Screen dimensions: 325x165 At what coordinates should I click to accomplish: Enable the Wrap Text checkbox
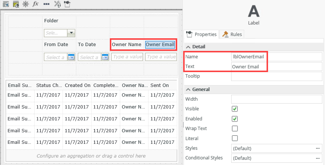click(235, 129)
